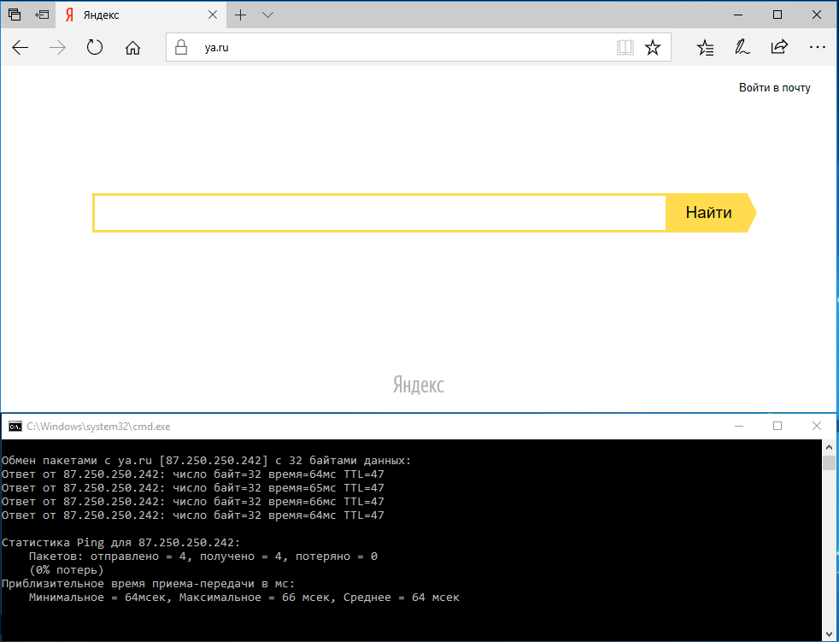Click the Войти в почту link
Image resolution: width=839 pixels, height=642 pixels.
[x=774, y=88]
